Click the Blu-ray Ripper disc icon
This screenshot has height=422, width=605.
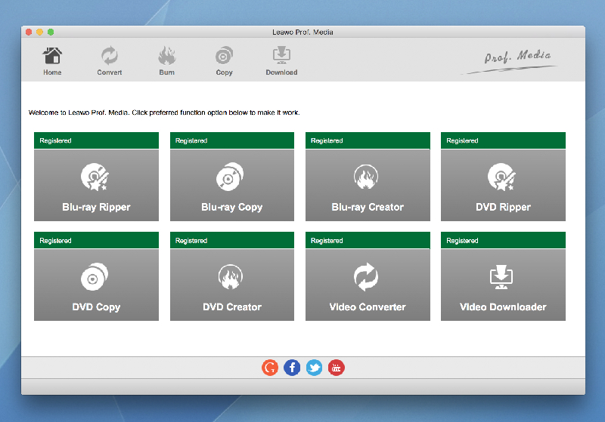pos(95,177)
